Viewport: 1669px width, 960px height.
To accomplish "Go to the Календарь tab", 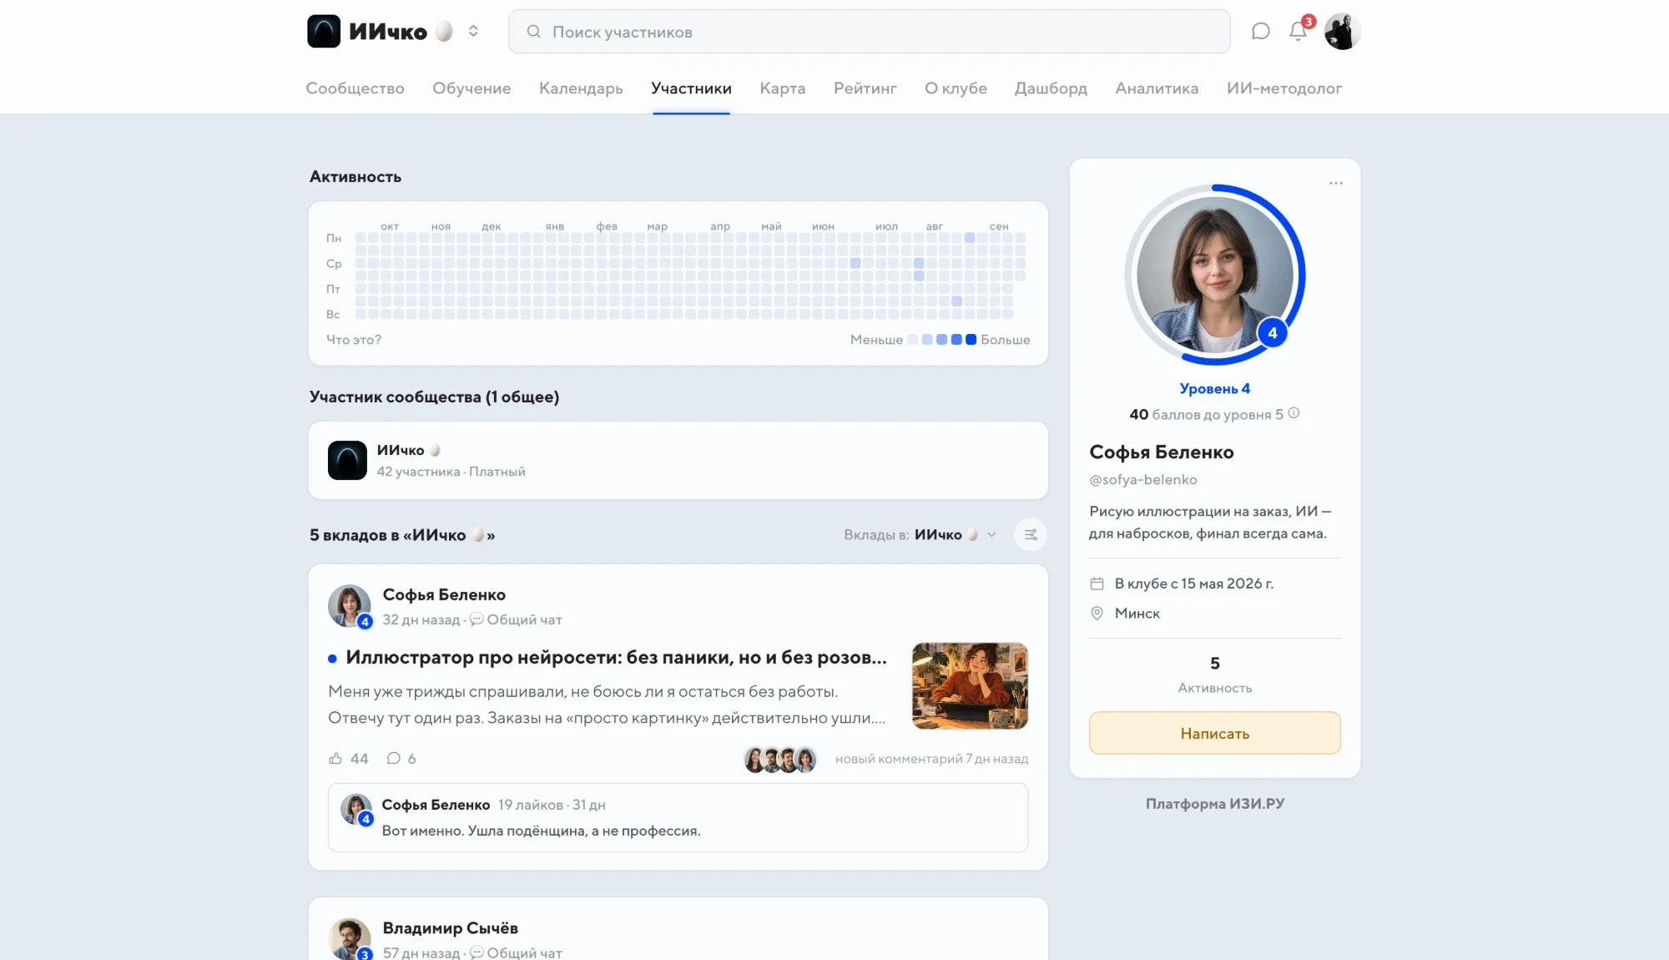I will click(581, 88).
